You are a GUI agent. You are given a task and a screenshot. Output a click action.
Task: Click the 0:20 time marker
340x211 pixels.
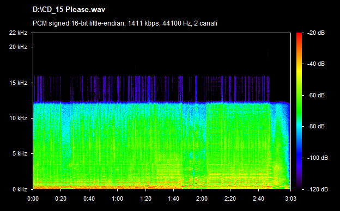pyautogui.click(x=61, y=198)
